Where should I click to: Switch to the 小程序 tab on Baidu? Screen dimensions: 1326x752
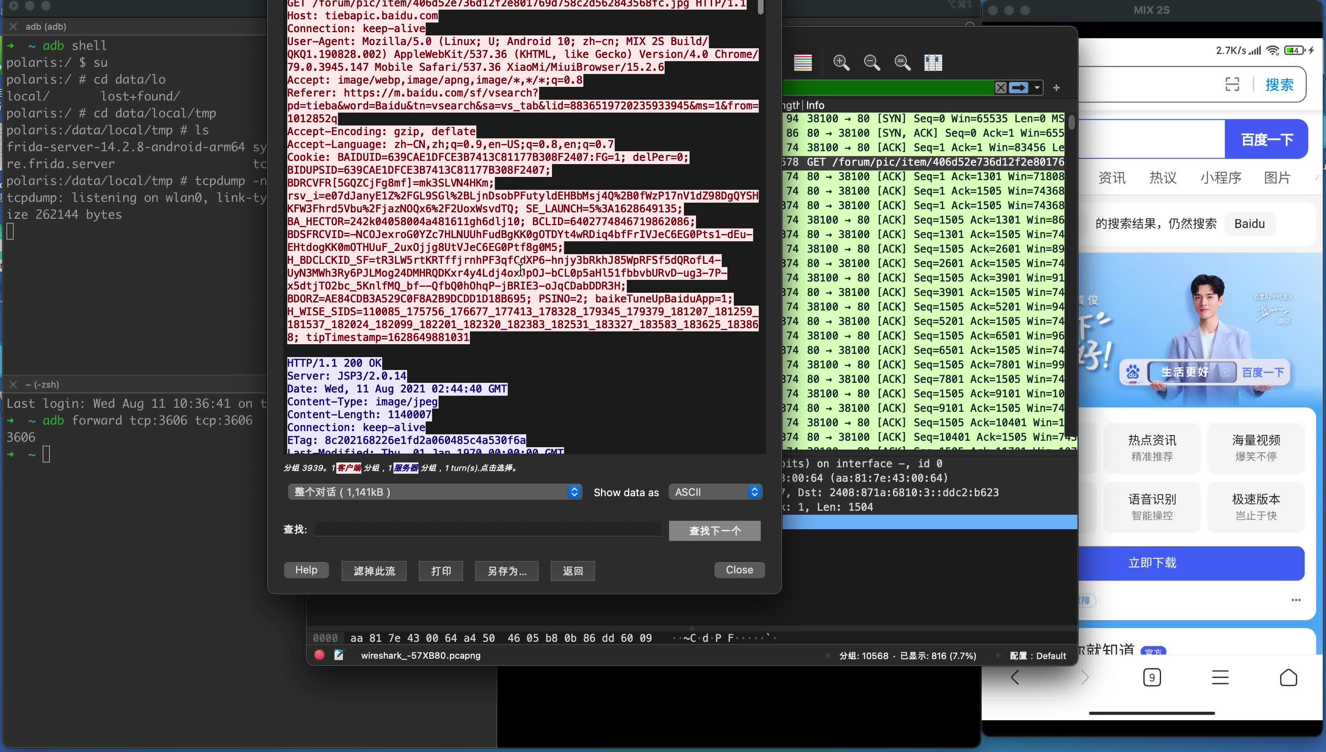[1221, 178]
